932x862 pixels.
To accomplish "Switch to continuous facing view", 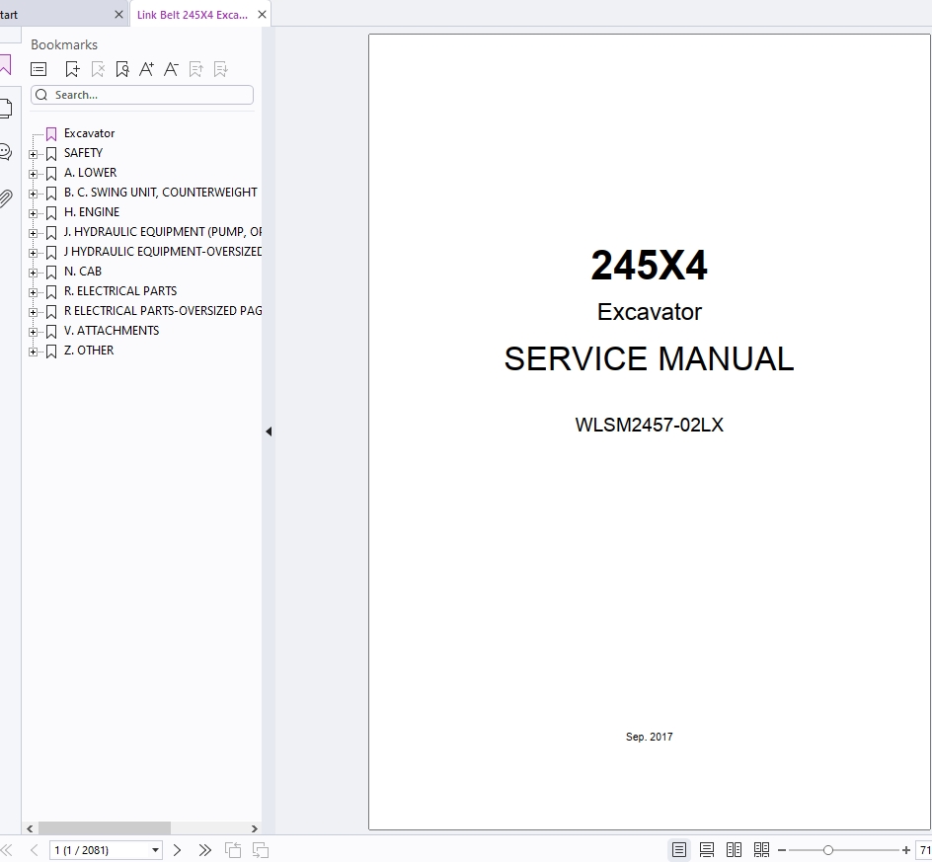I will [x=761, y=850].
